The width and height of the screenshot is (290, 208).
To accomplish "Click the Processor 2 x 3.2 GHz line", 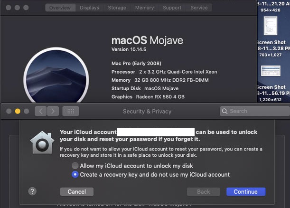I will coord(164,72).
